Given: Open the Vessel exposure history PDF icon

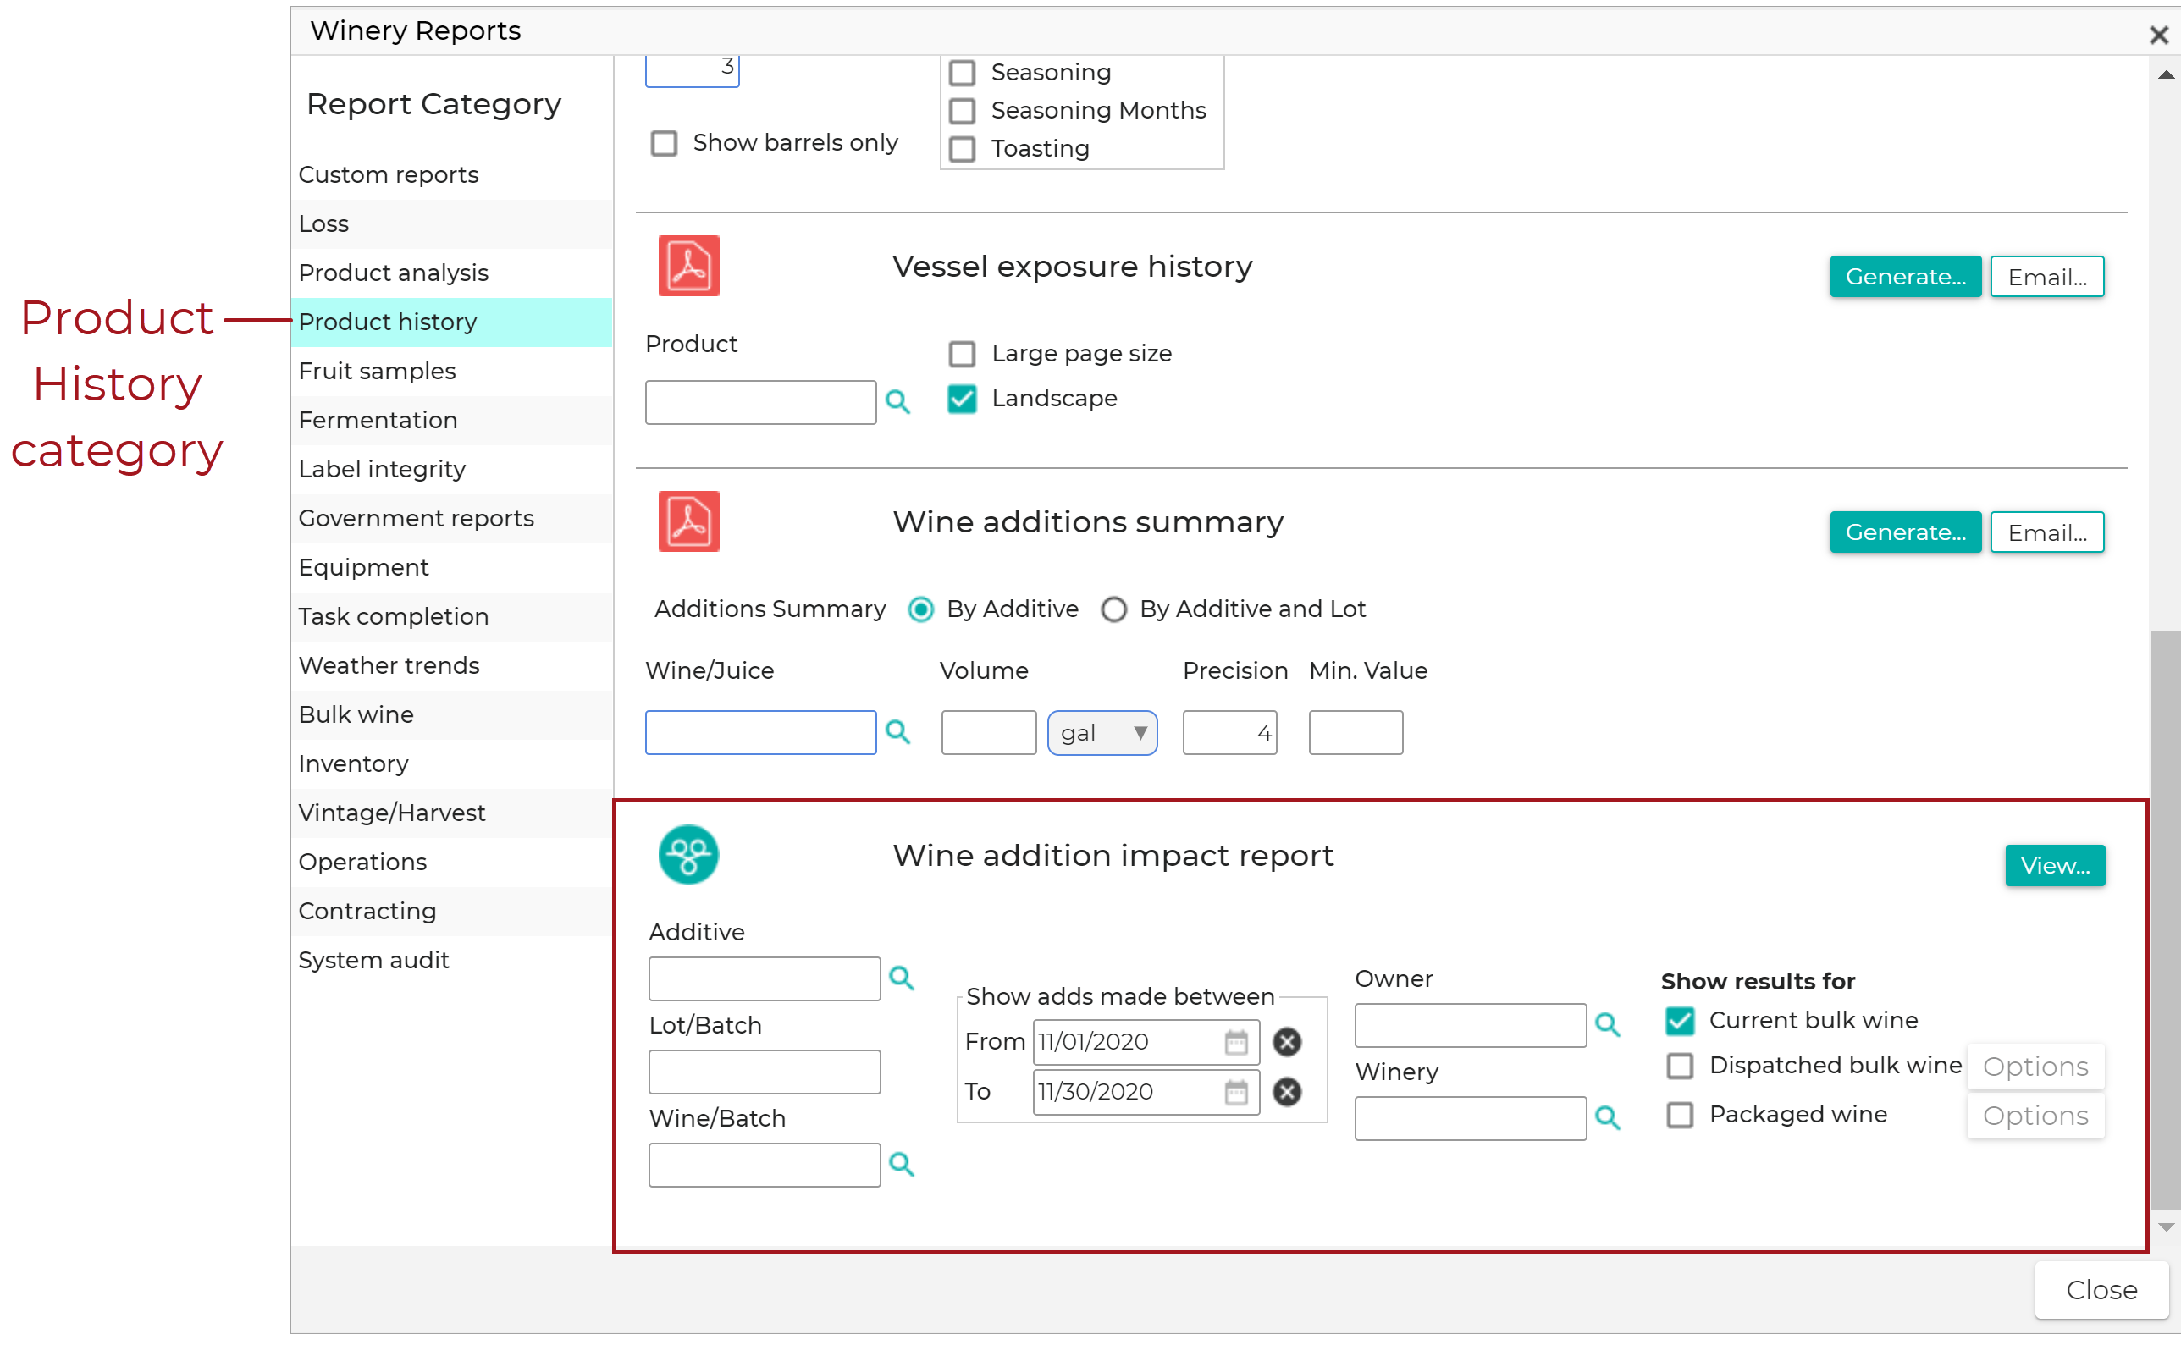Looking at the screenshot, I should [687, 265].
